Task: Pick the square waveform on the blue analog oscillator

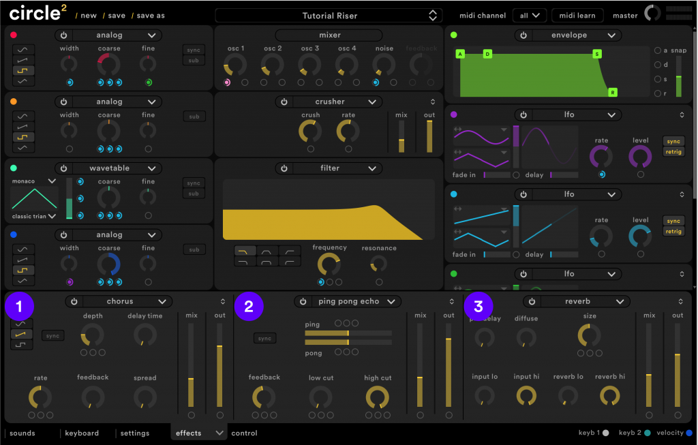Action: 22,270
